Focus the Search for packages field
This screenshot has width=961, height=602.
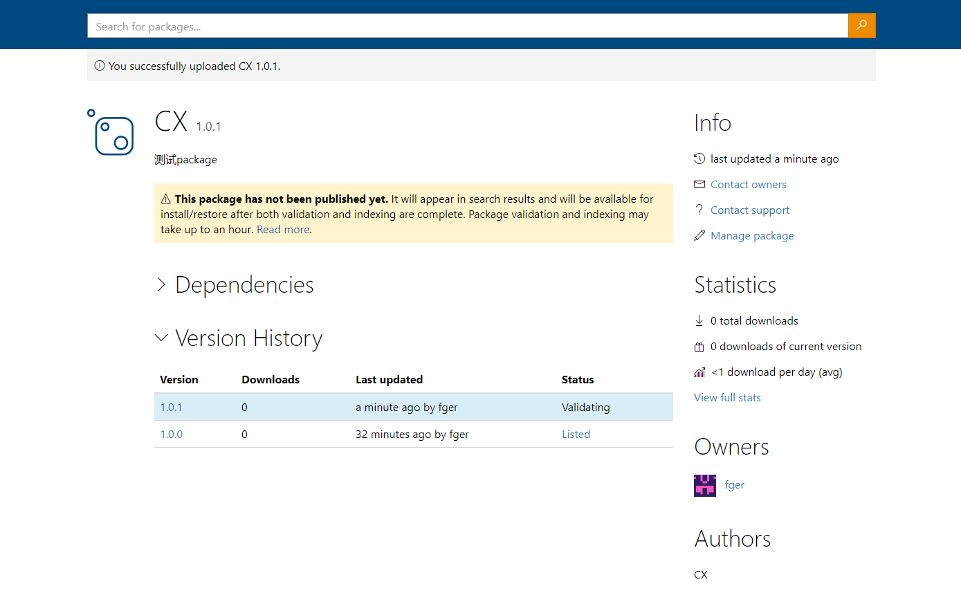[468, 26]
